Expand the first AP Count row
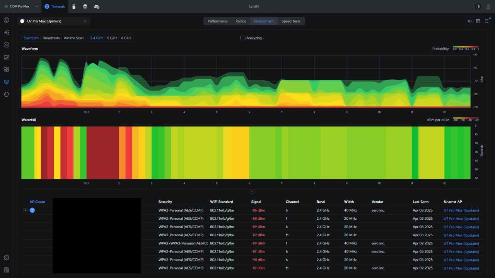495x278 pixels. (x=26, y=210)
